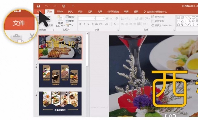The width and height of the screenshot is (198, 120).
Task: Open the 版式 layout dropdown
Action: tap(71, 17)
